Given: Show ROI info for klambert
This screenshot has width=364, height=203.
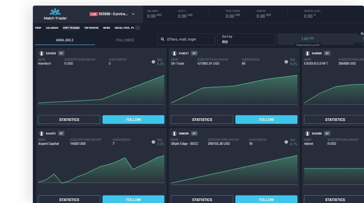Looking at the screenshot, I should [x=153, y=62].
